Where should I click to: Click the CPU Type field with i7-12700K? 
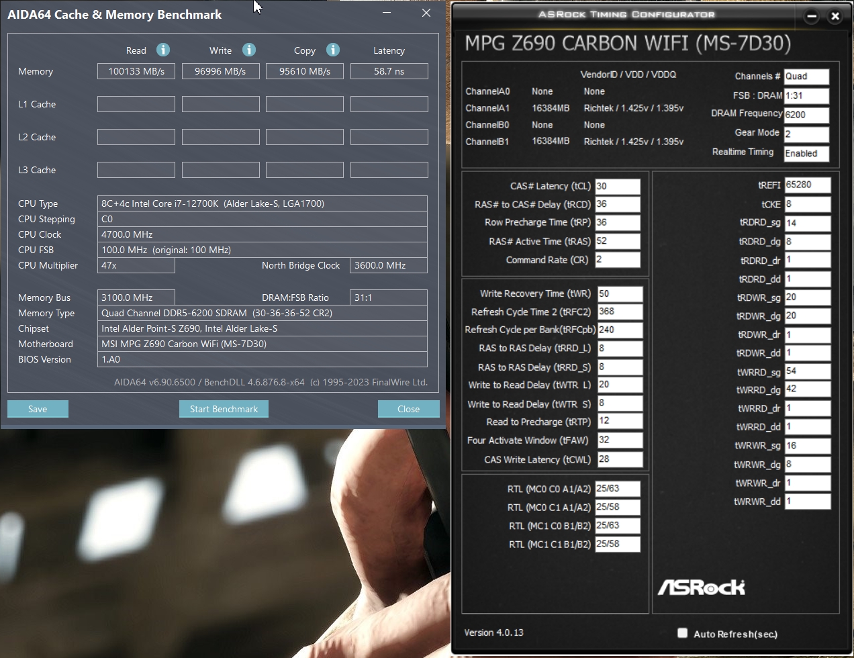[x=263, y=203]
